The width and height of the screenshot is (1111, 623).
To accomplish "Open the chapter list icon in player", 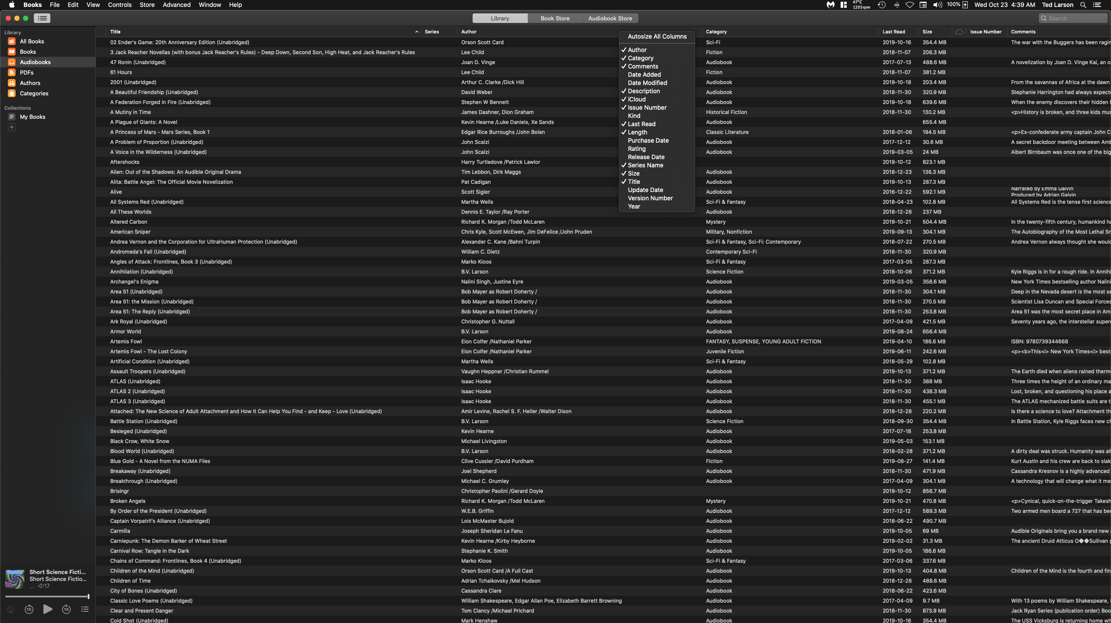I will (85, 609).
